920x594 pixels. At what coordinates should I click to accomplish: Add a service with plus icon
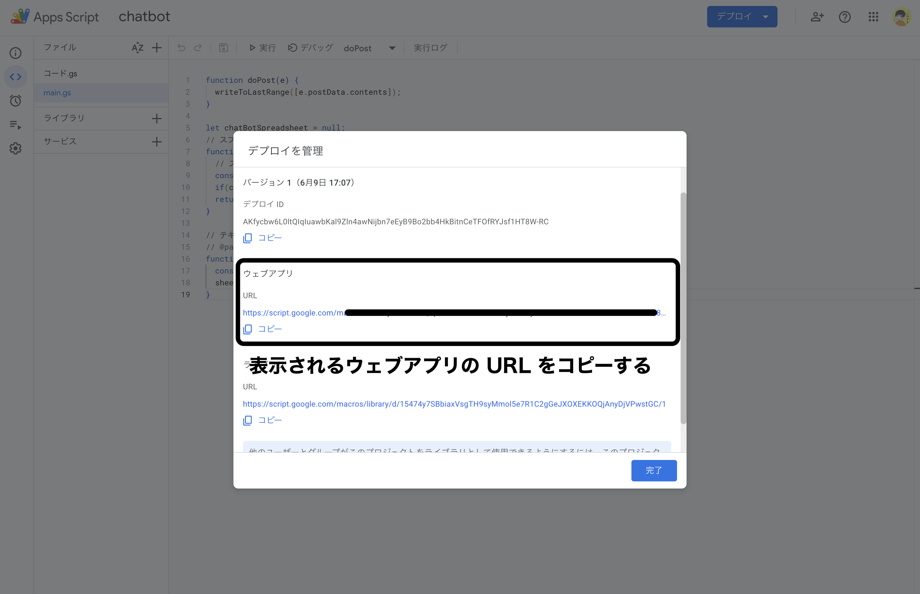tap(157, 141)
